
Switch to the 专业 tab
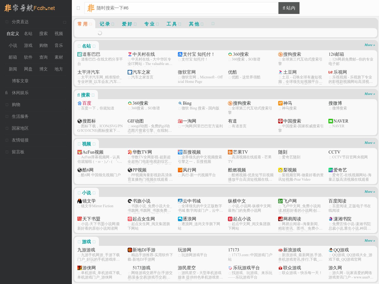[151, 24]
